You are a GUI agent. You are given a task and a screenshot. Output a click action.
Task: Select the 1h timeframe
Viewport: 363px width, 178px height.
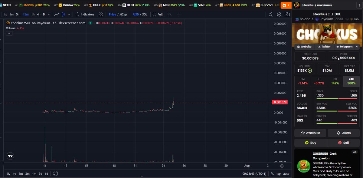coord(33,14)
